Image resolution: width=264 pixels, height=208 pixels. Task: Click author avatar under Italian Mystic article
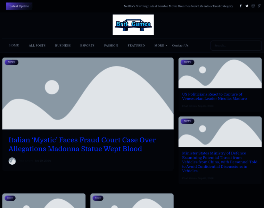coord(12,161)
